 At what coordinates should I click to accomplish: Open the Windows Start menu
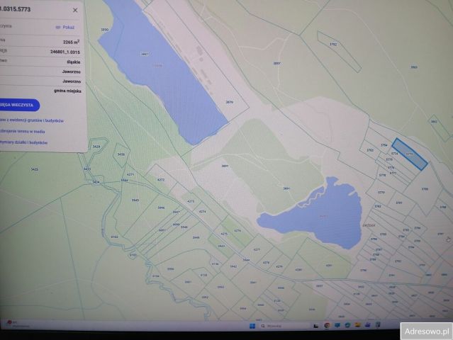(x=252, y=326)
